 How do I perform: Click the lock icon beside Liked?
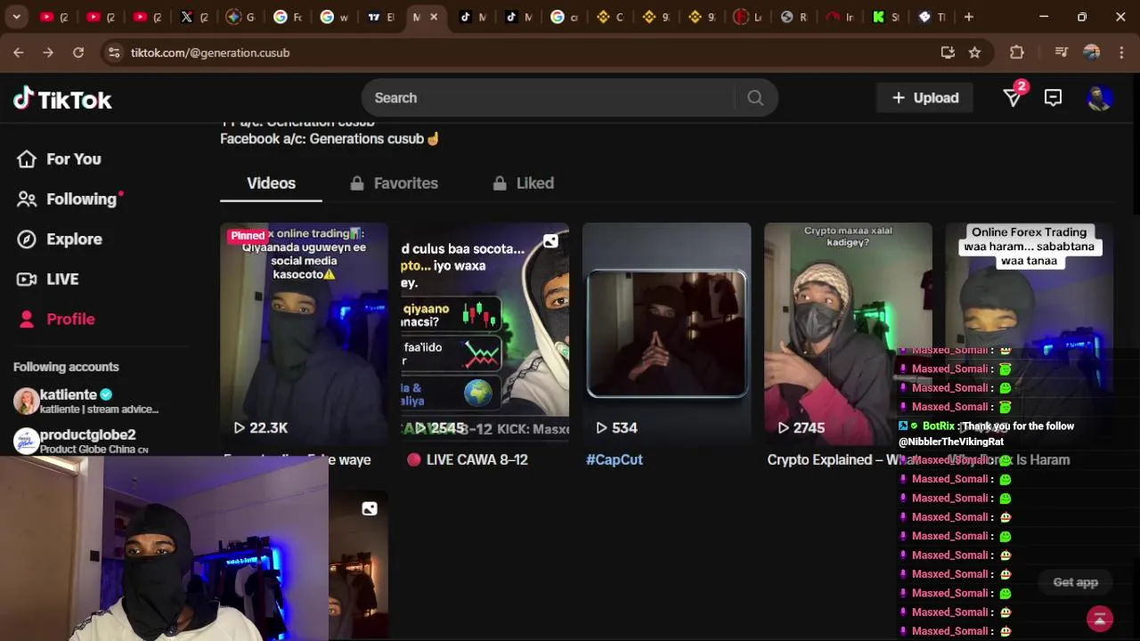pos(500,183)
